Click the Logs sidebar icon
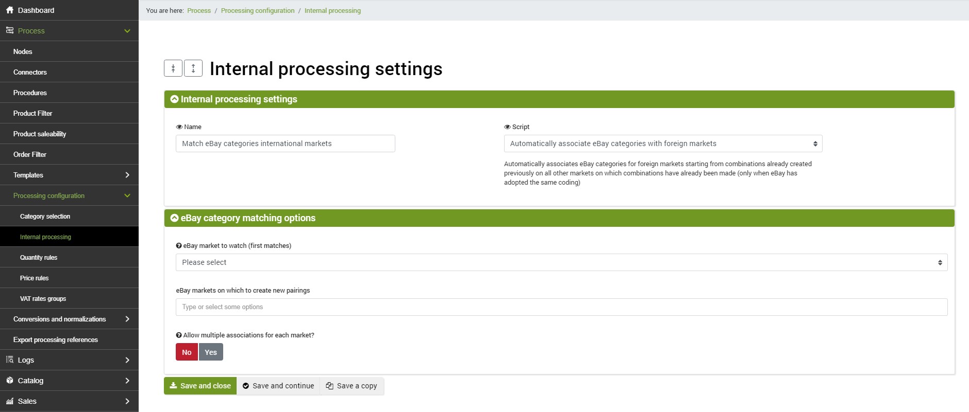Viewport: 969px width, 412px height. click(x=10, y=360)
